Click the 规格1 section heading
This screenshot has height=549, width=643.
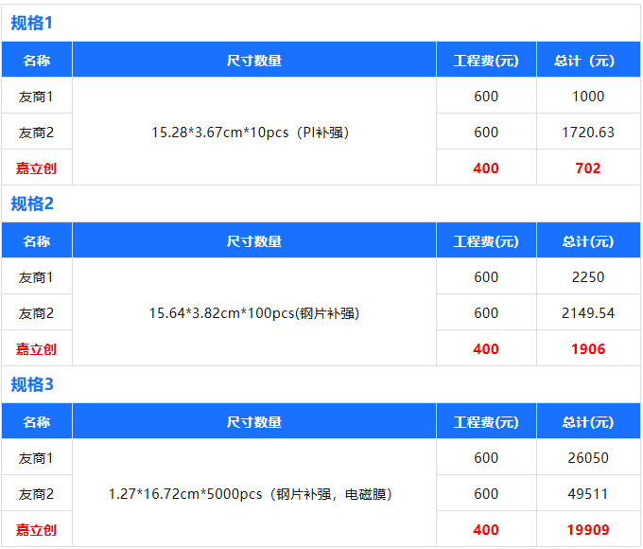pos(32,23)
